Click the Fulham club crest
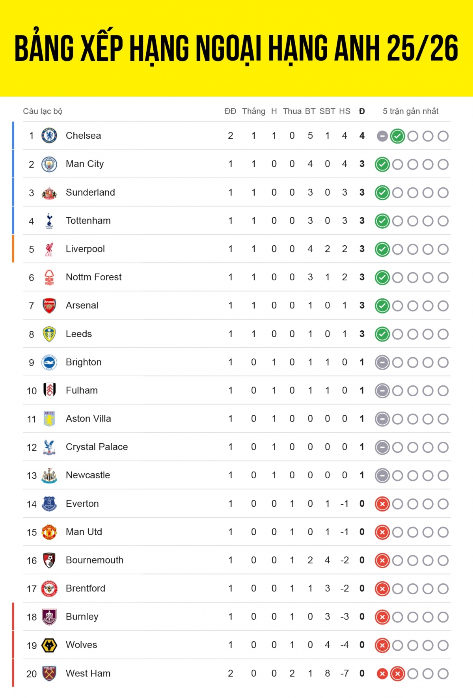Screen dimensions: 473x698 coord(49,390)
